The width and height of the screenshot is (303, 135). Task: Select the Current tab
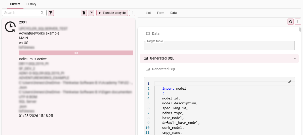15,4
